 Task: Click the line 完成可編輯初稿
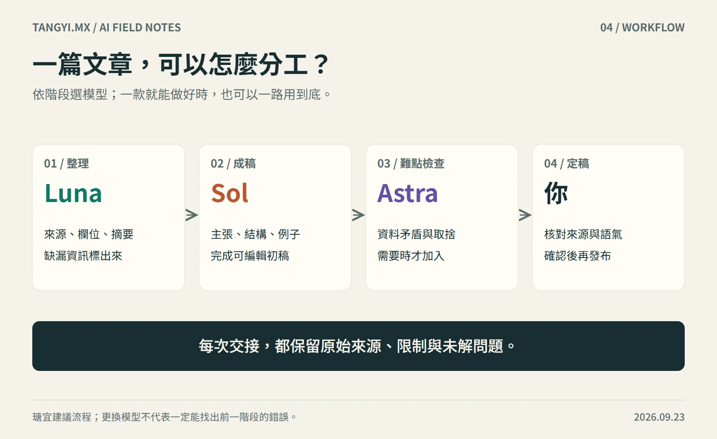(250, 256)
